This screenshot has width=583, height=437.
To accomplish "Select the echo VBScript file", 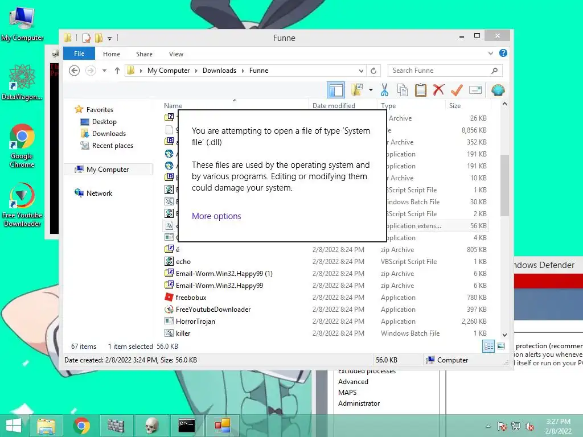I will coord(183,262).
